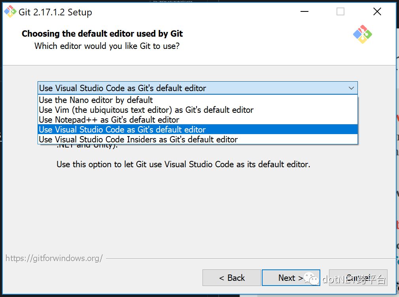This screenshot has width=399, height=297.
Task: Close the Git Setup window
Action: point(377,11)
